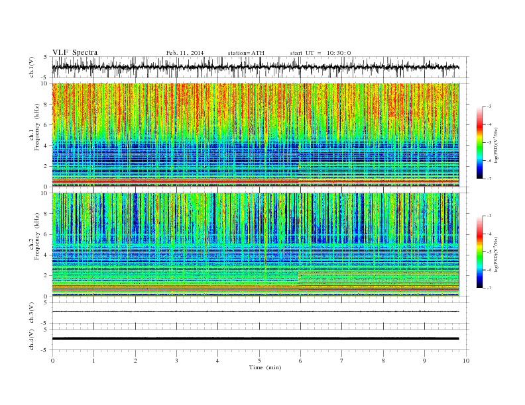The width and height of the screenshot is (525, 405).
Task: Click the thick ch.4 voltage trace
Action: tap(255, 339)
